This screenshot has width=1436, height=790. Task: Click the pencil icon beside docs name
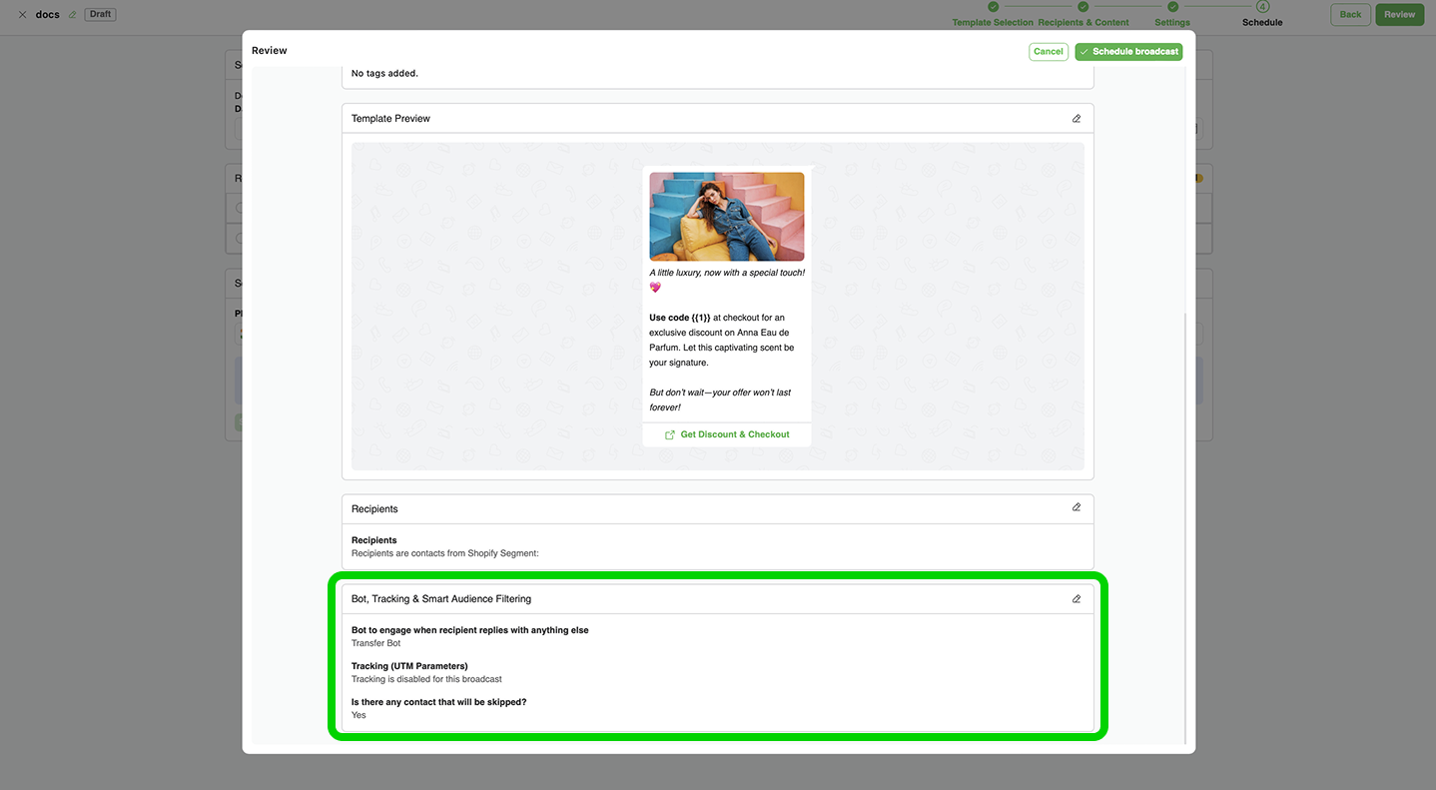pos(72,15)
